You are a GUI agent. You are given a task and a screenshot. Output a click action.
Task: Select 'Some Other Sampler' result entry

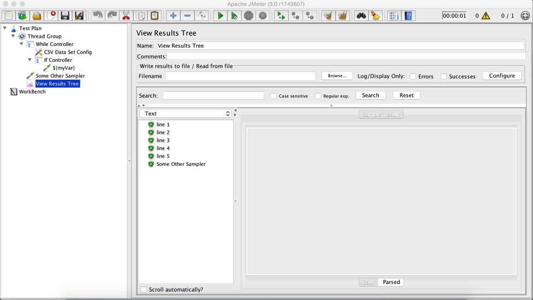point(181,164)
